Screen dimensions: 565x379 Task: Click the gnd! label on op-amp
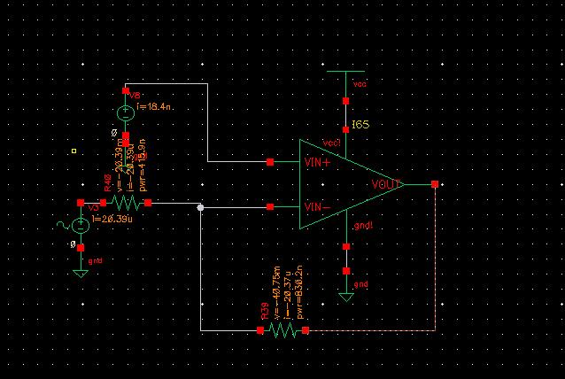pyautogui.click(x=363, y=226)
